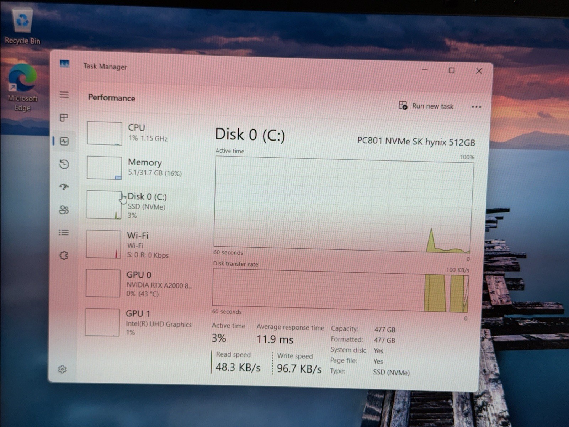This screenshot has height=427, width=569.
Task: Click the Task Manager title bar icon
Action: tap(64, 64)
